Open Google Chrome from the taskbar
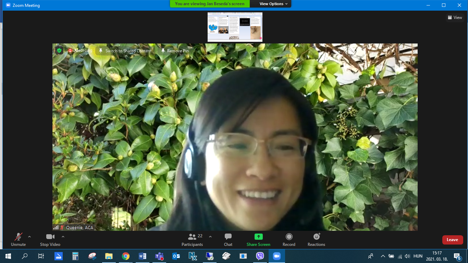 click(126, 256)
